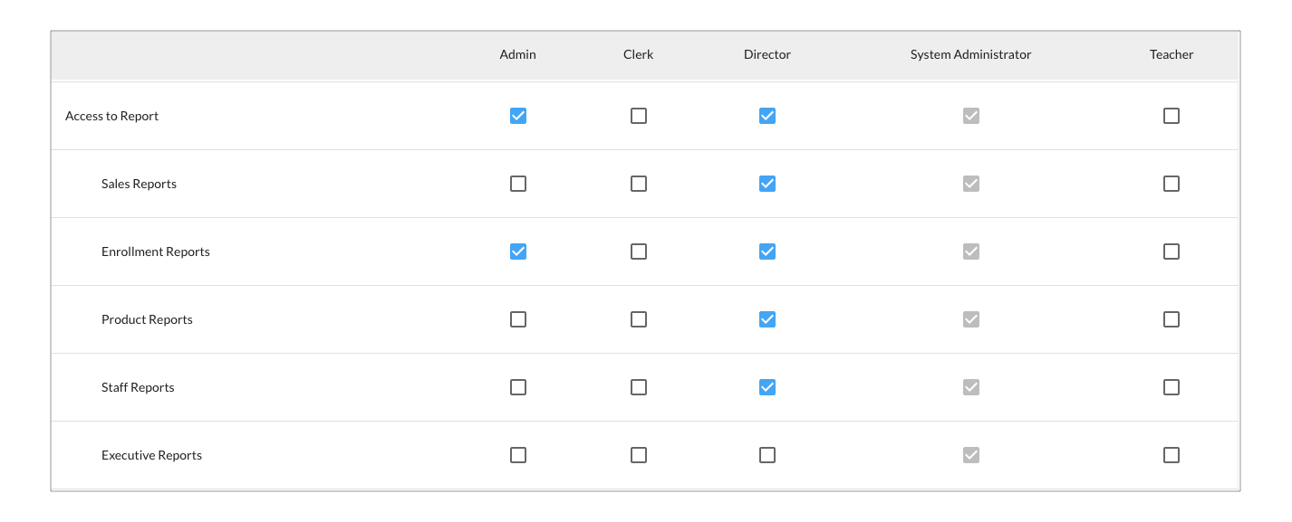Uncheck Director's Enrollment Reports box
The image size is (1292, 522).
click(767, 252)
